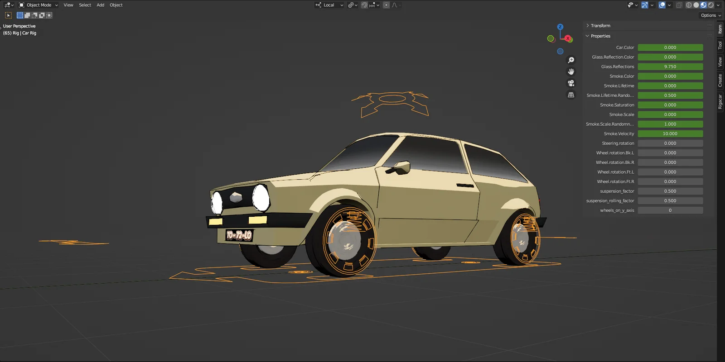Toggle proportional editing
The width and height of the screenshot is (725, 362).
[386, 5]
